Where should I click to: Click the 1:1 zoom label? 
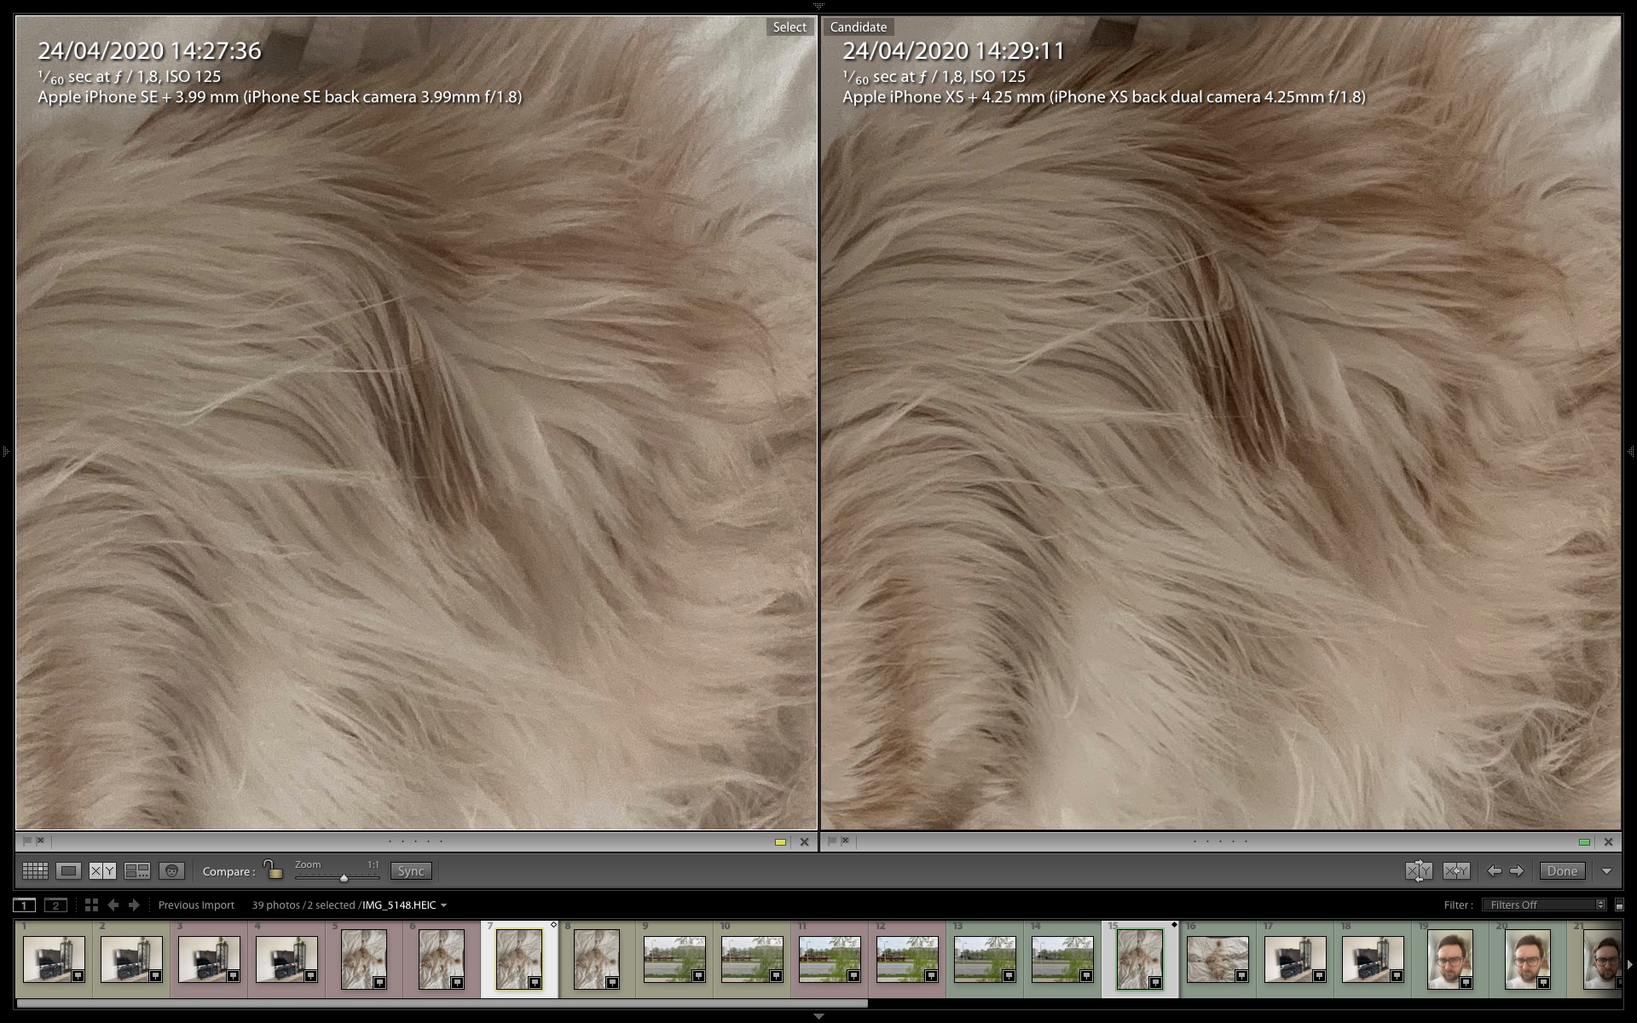373,864
